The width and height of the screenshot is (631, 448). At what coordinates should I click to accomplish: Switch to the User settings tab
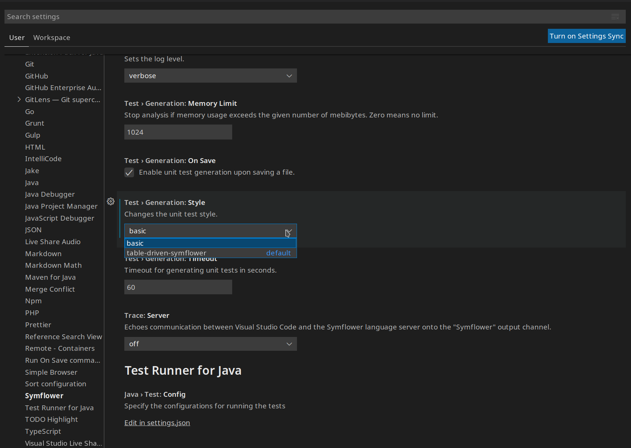point(17,38)
